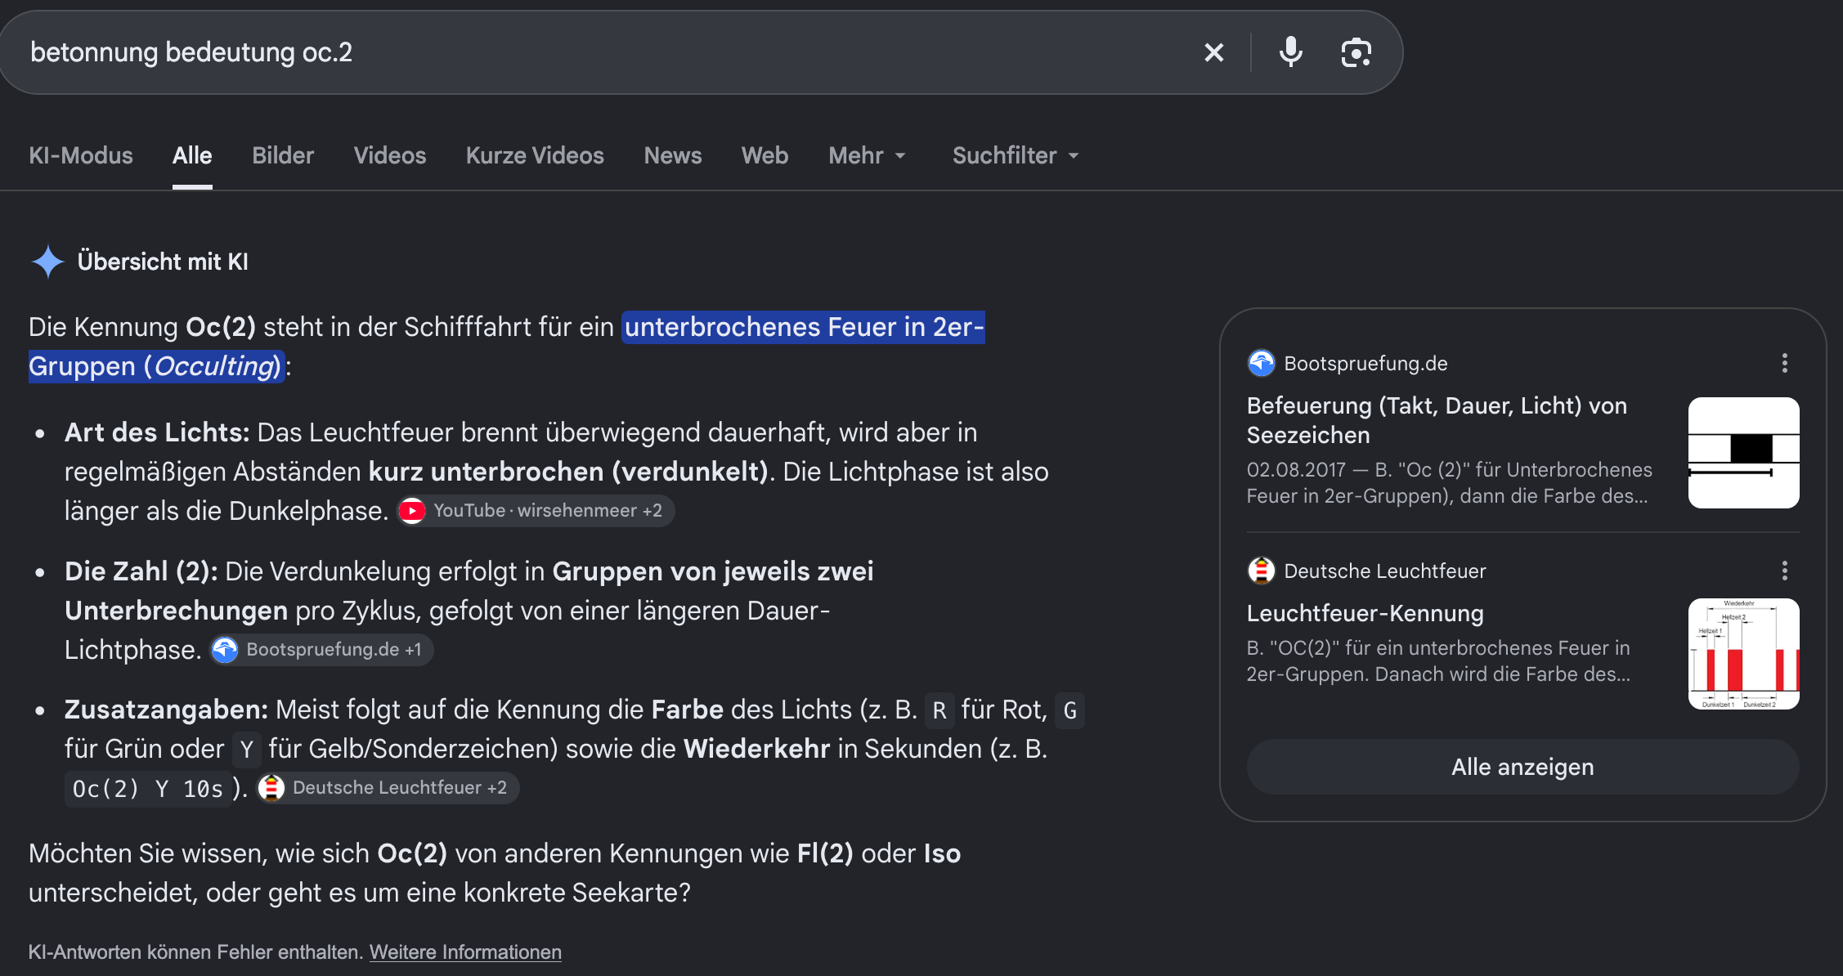This screenshot has height=976, width=1843.
Task: Open the Deutsche Leuchtfeuer +2 source chip
Action: [x=388, y=788]
